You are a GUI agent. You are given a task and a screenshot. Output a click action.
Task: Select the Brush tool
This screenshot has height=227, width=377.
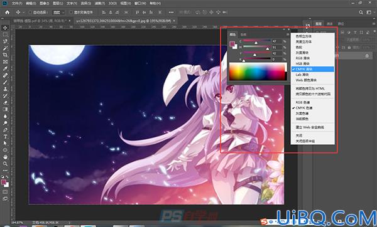(x=5, y=82)
